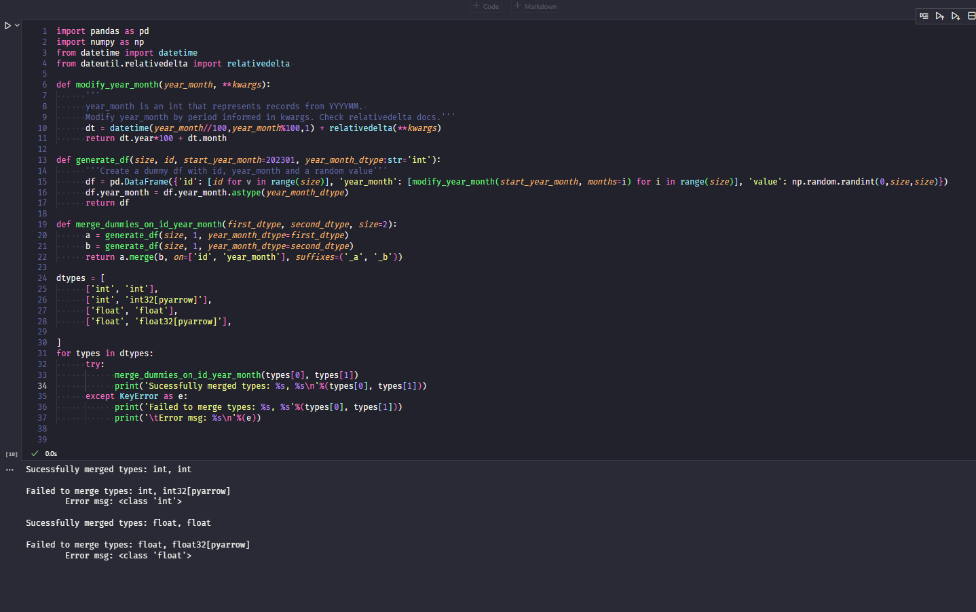976x612 pixels.
Task: Click 'from dateutil.relativedelta import' line
Action: 173,64
